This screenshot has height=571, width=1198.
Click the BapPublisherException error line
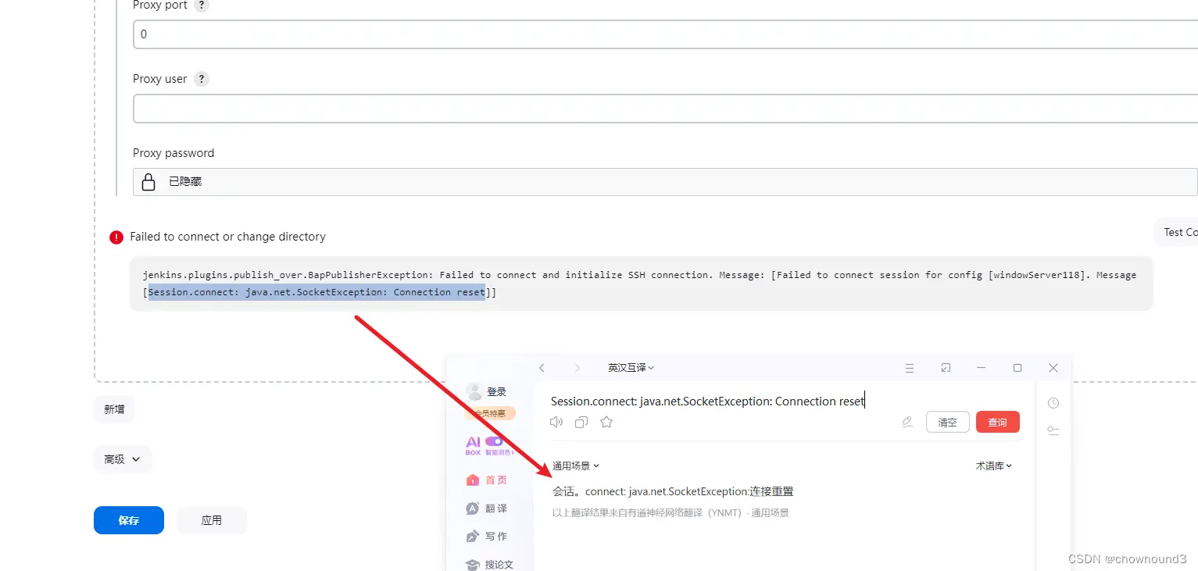(639, 275)
